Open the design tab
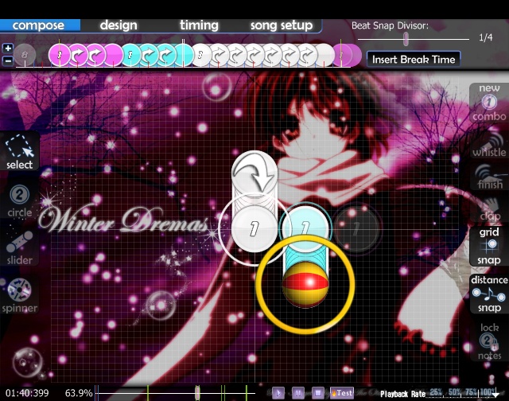 119,25
